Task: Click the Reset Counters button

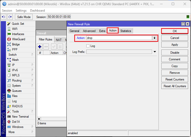Action: pos(175,79)
